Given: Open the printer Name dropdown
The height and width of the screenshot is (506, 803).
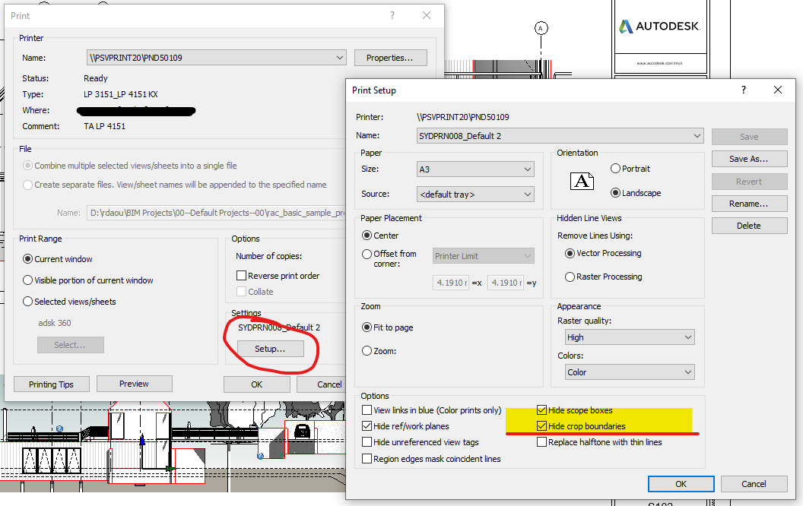Looking at the screenshot, I should pyautogui.click(x=339, y=58).
